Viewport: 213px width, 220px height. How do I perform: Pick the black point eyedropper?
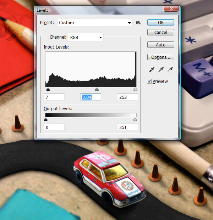[x=152, y=69]
